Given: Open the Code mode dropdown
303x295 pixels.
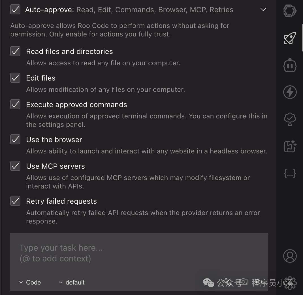Looking at the screenshot, I should (x=30, y=282).
